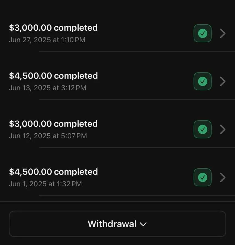Open details chevron for Jun 13 transaction

pyautogui.click(x=222, y=81)
